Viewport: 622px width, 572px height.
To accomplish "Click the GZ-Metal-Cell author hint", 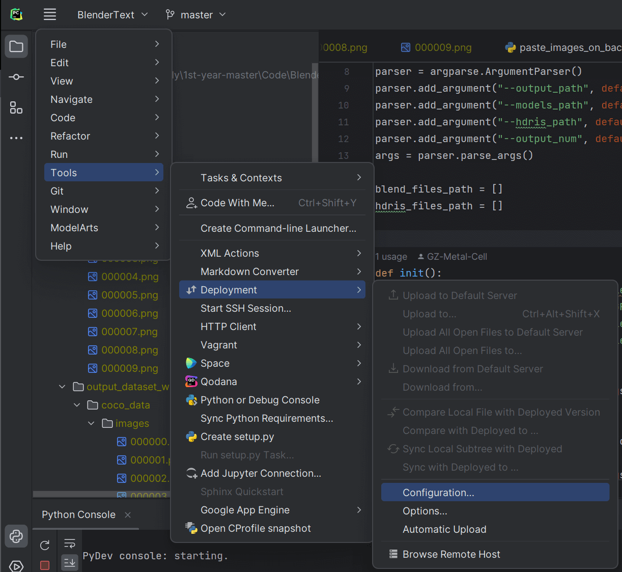I will pos(452,257).
